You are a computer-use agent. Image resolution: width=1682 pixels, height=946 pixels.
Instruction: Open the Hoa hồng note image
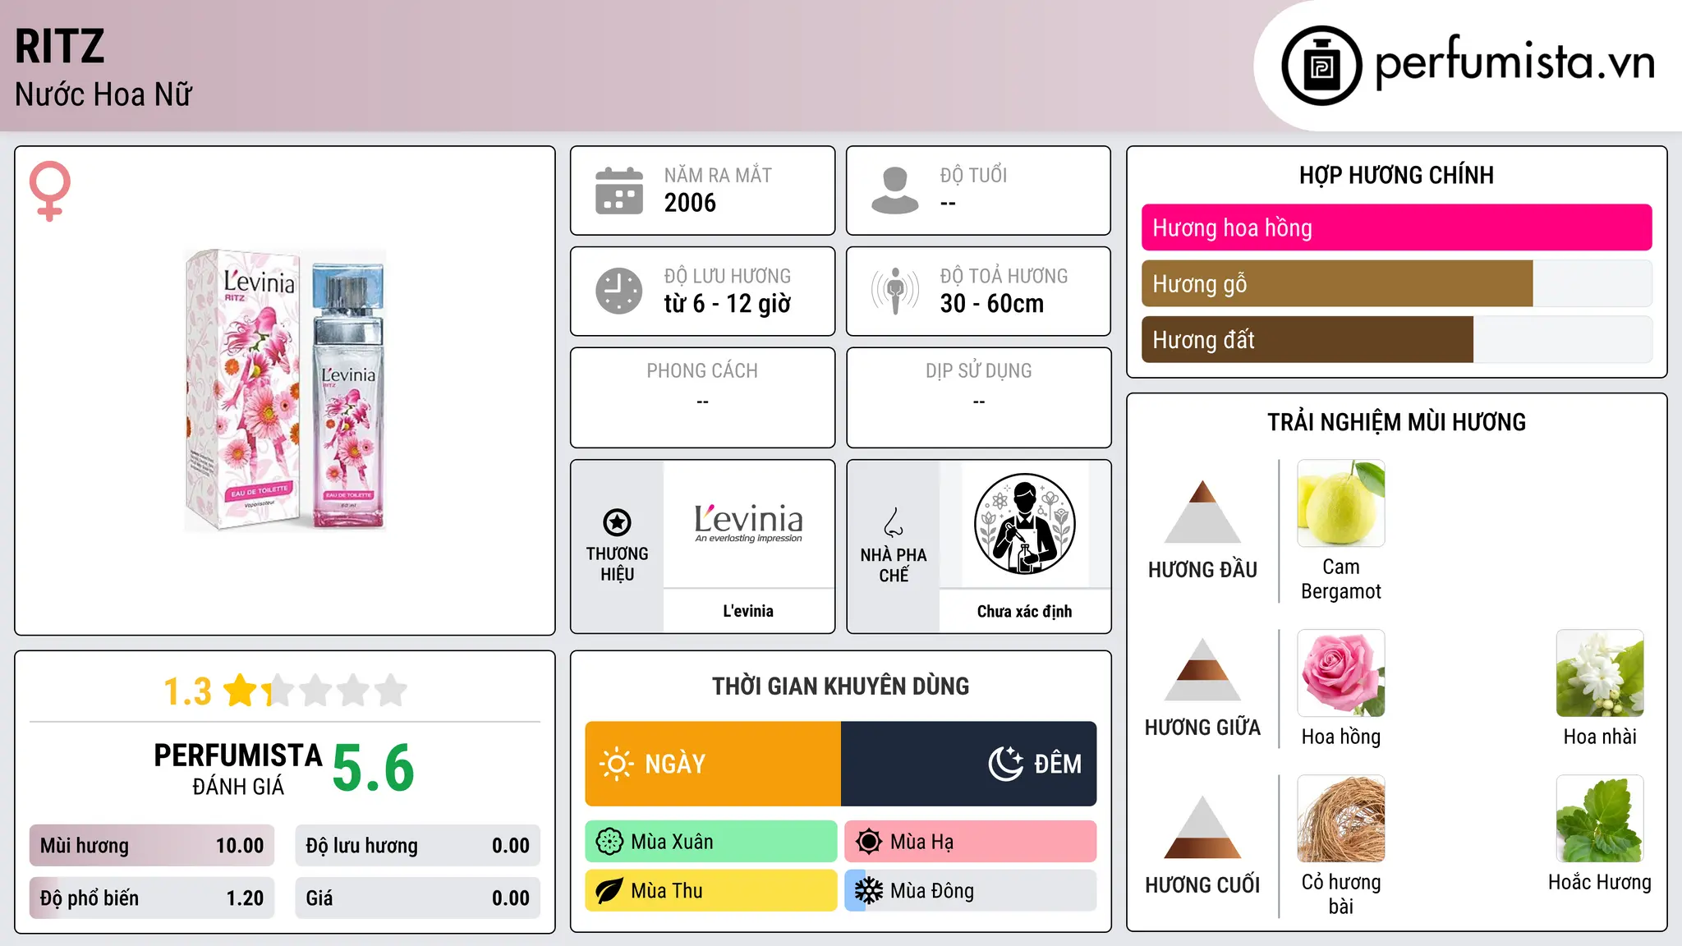point(1341,673)
